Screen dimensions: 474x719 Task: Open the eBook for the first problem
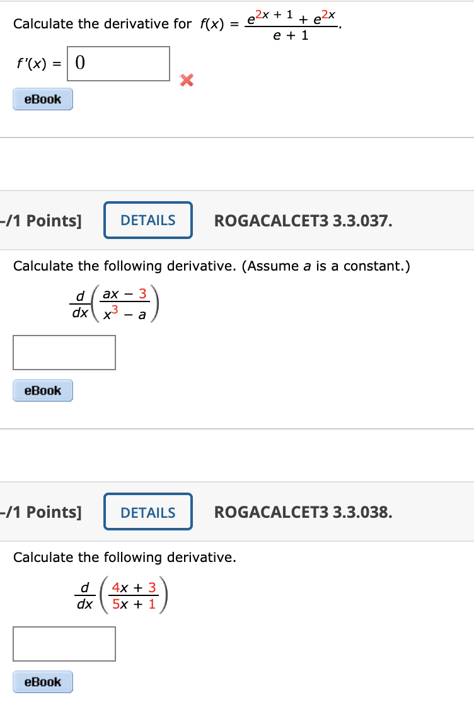42,99
